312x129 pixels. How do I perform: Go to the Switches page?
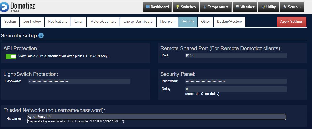186,7
